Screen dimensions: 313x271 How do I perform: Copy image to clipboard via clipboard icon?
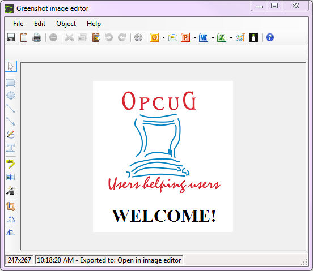point(24,37)
